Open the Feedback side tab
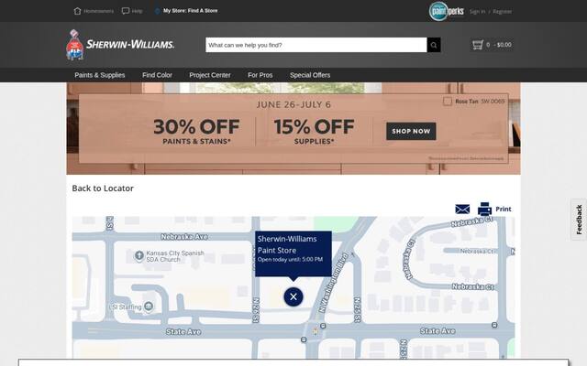The height and width of the screenshot is (366, 587). [579, 220]
